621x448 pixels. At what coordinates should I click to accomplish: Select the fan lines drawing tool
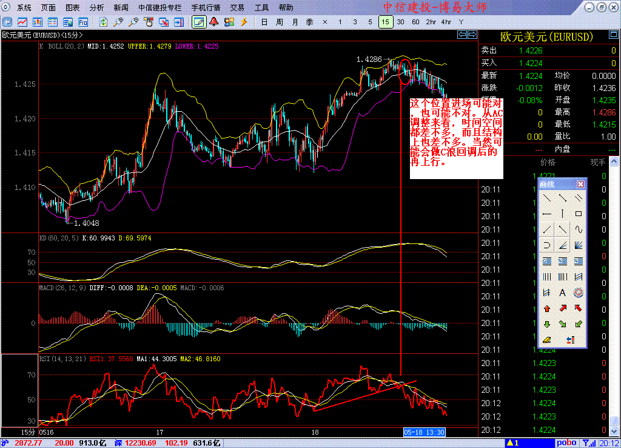pos(578,245)
